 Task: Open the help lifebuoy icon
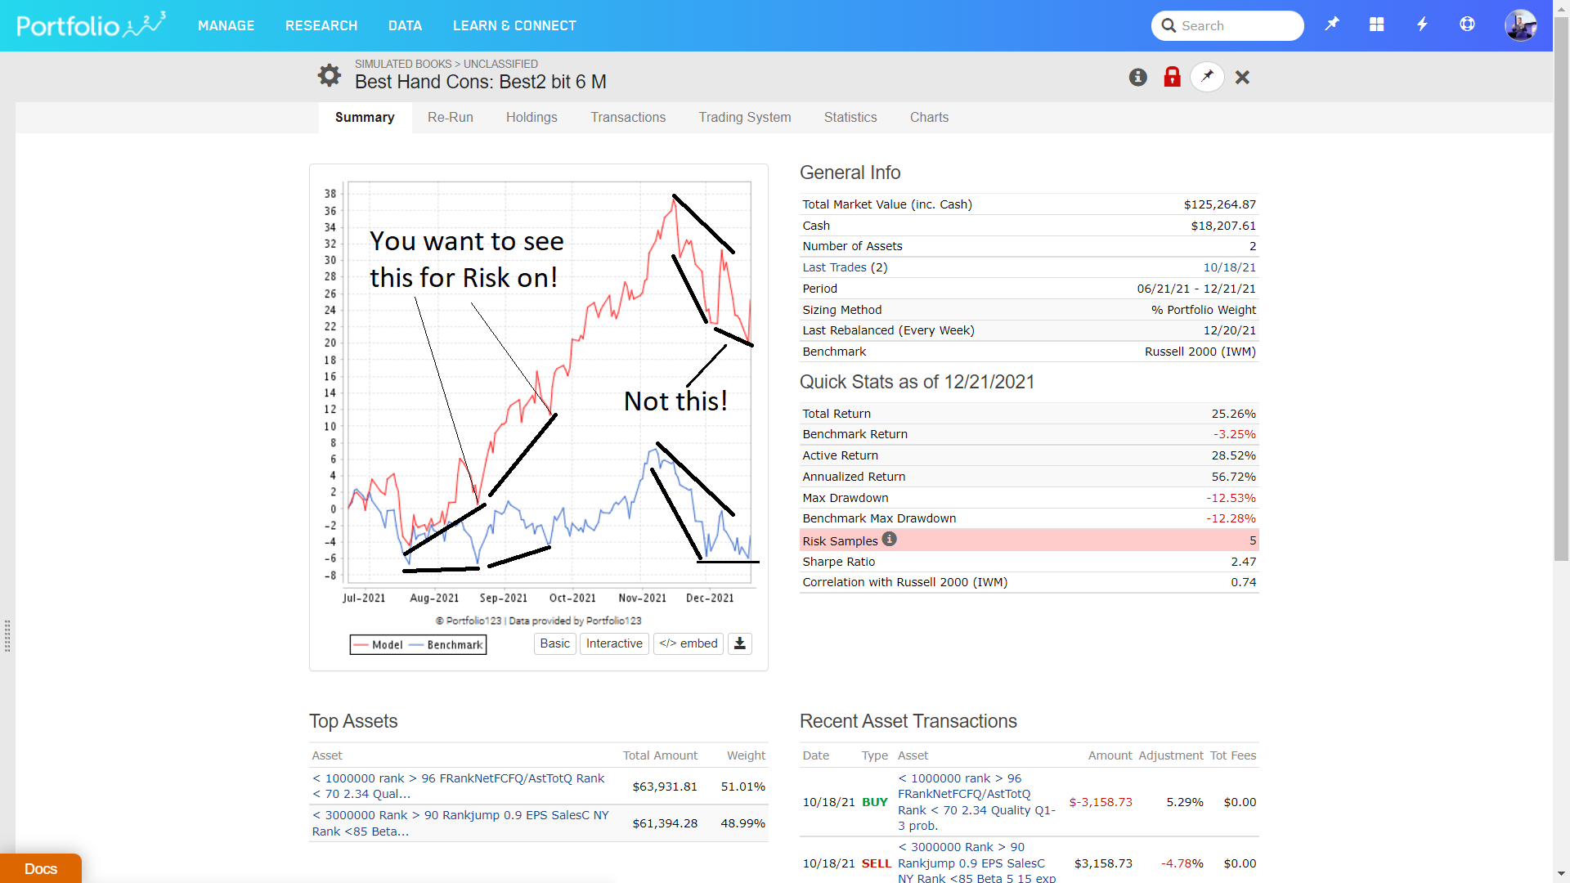(x=1467, y=25)
